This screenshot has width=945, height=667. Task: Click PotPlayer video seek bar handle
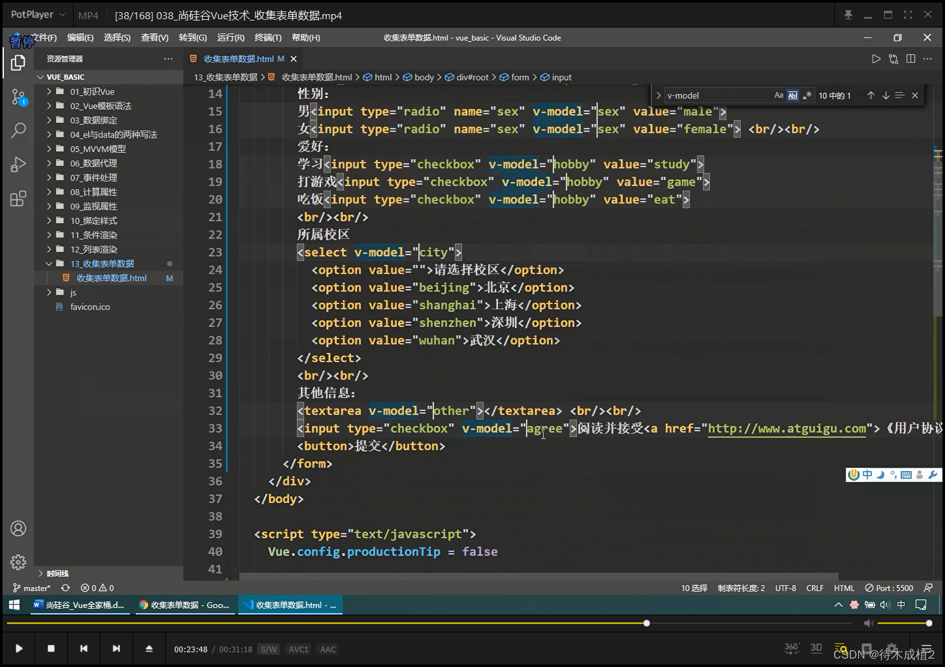(646, 623)
